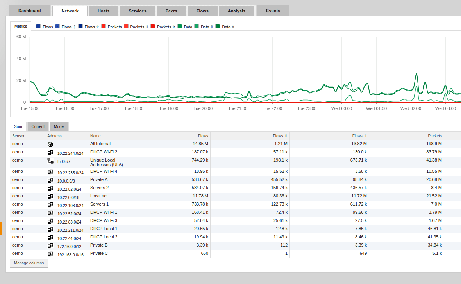The height and width of the screenshot is (284, 461).
Task: Toggle the Flows download legend series
Action: pos(57,27)
